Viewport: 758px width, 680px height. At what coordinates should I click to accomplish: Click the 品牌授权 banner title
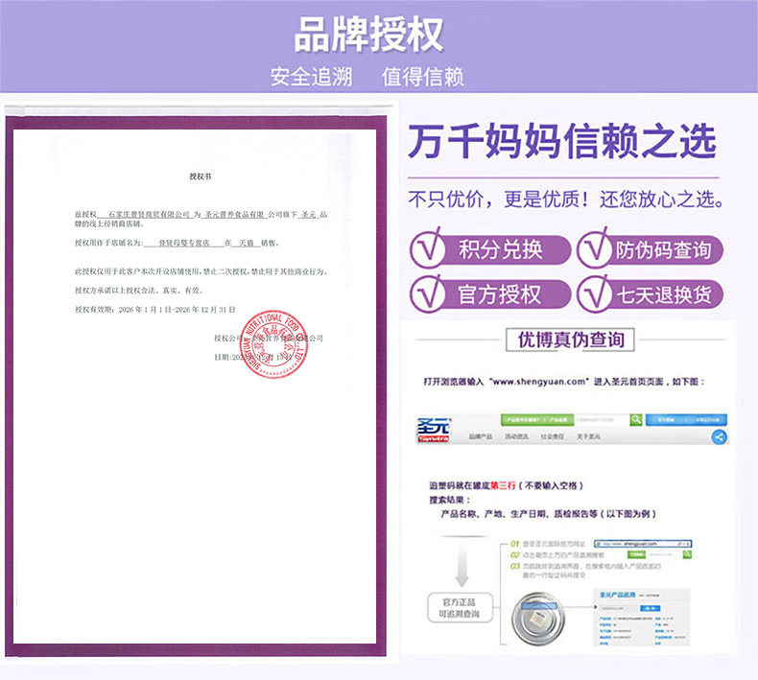[368, 35]
